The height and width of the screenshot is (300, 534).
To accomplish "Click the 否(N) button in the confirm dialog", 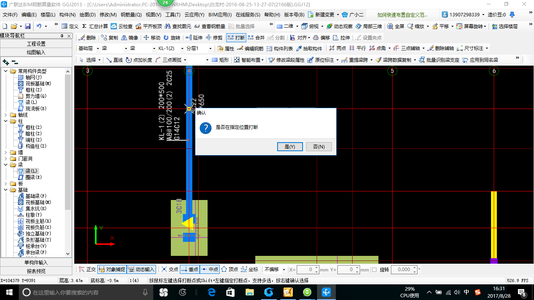I will pos(319,146).
